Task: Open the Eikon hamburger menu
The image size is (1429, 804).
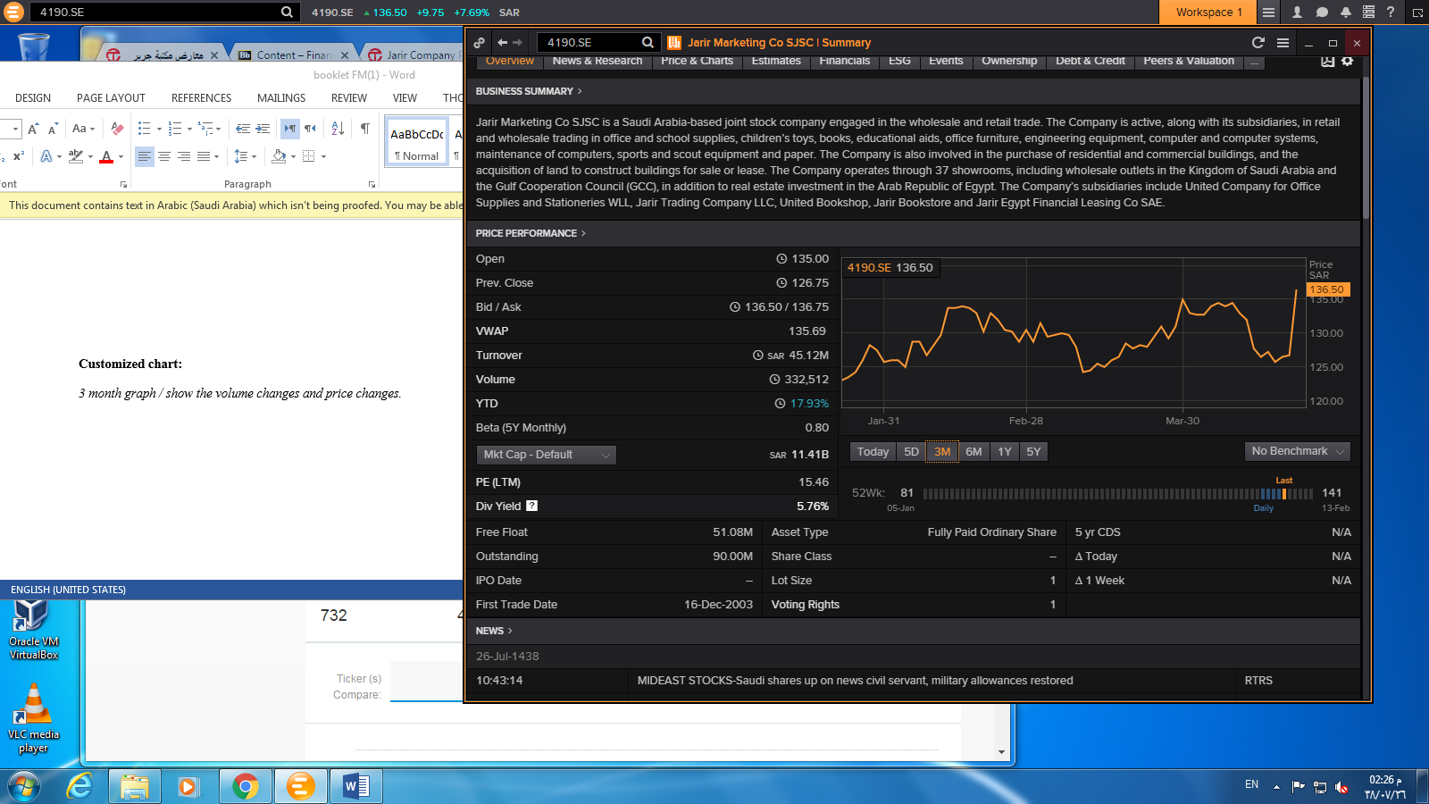Action: pyautogui.click(x=1283, y=42)
